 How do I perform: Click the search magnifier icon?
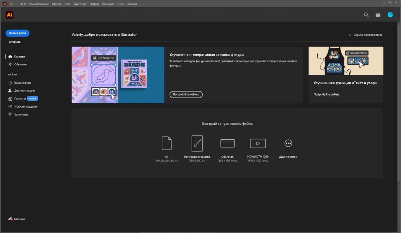point(366,15)
